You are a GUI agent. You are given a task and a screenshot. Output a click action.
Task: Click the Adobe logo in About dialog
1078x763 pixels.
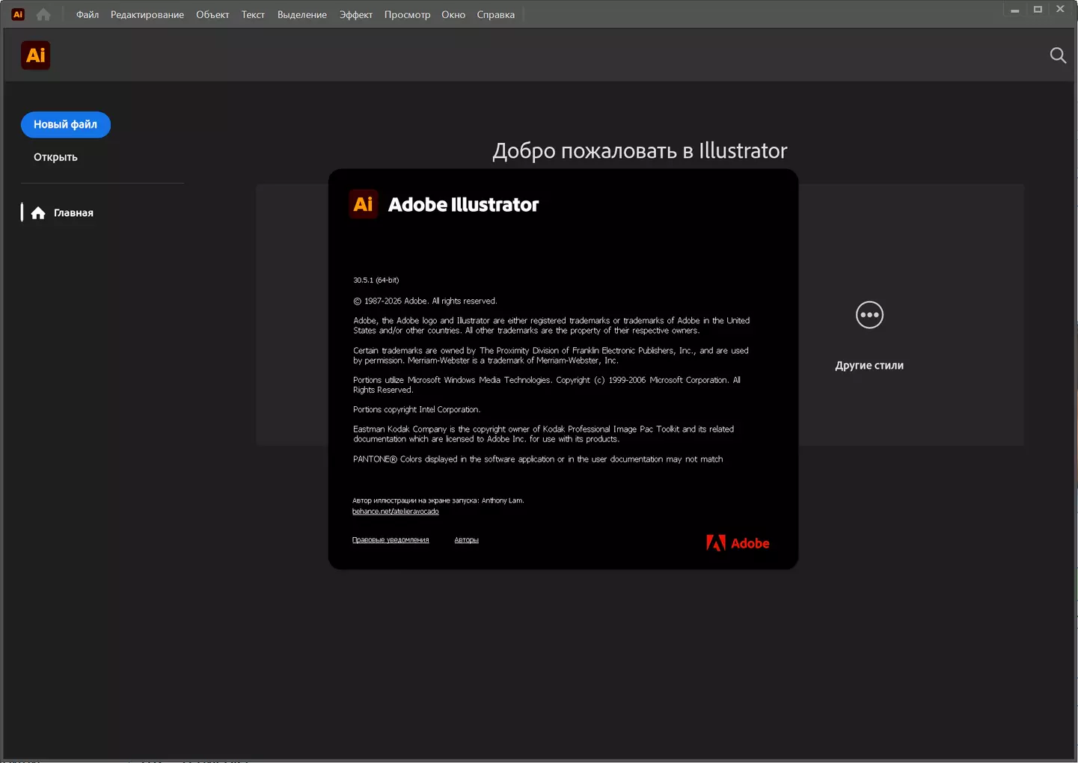pos(738,543)
